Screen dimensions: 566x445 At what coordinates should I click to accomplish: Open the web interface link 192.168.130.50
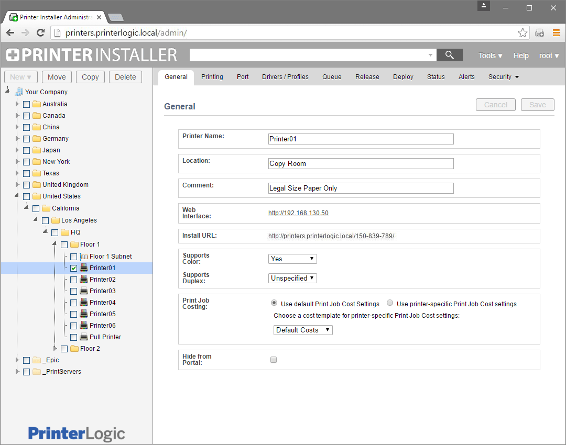[298, 213]
